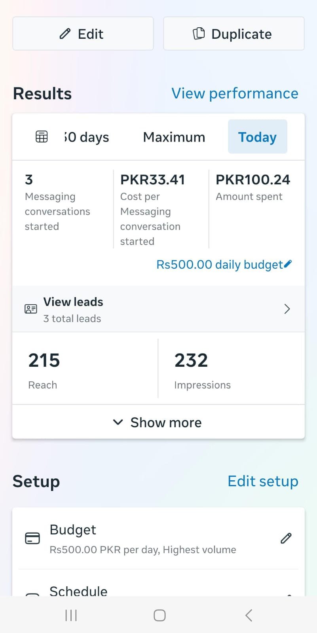
Task: Click the pencil icon on the Edit button
Action: [x=65, y=34]
